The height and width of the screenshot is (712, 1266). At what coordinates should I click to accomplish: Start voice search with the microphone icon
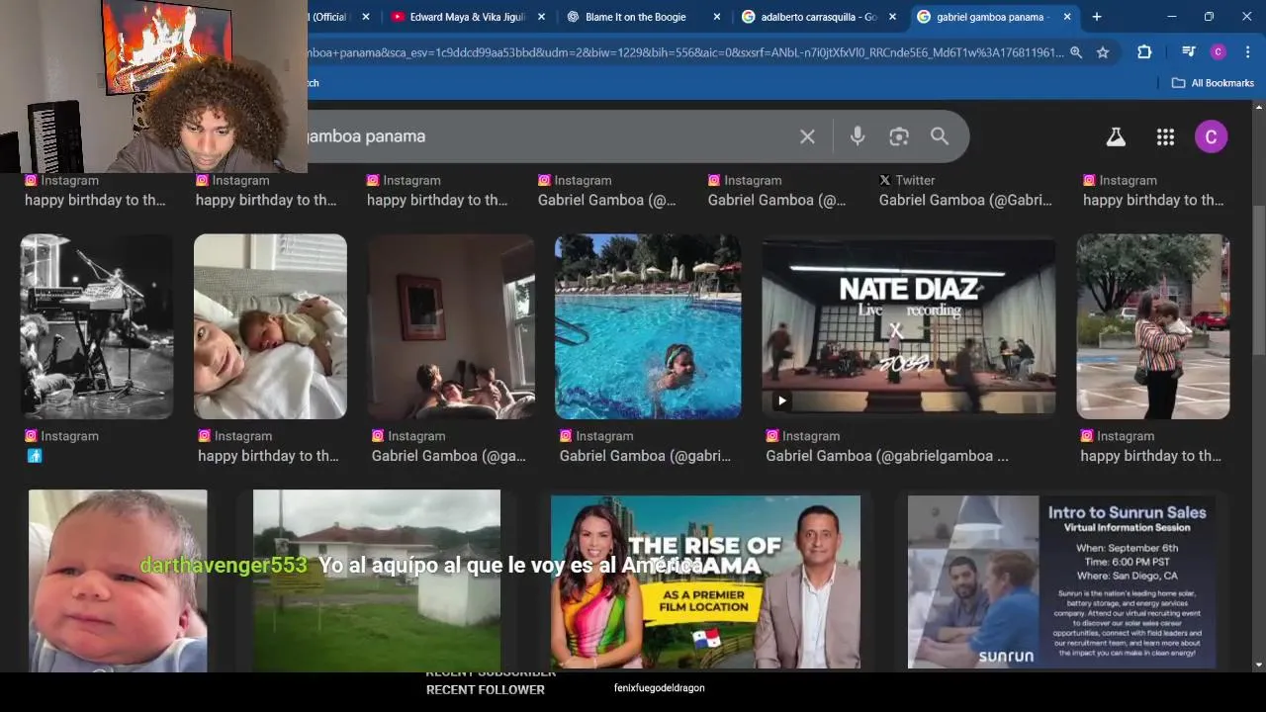(x=858, y=136)
